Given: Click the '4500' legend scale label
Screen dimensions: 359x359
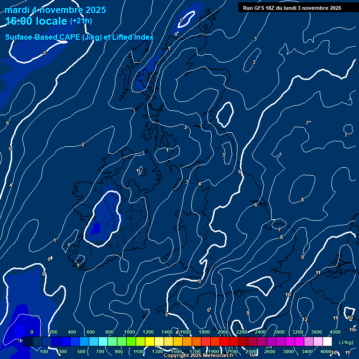Looking at the screenshot, I should (335, 332).
